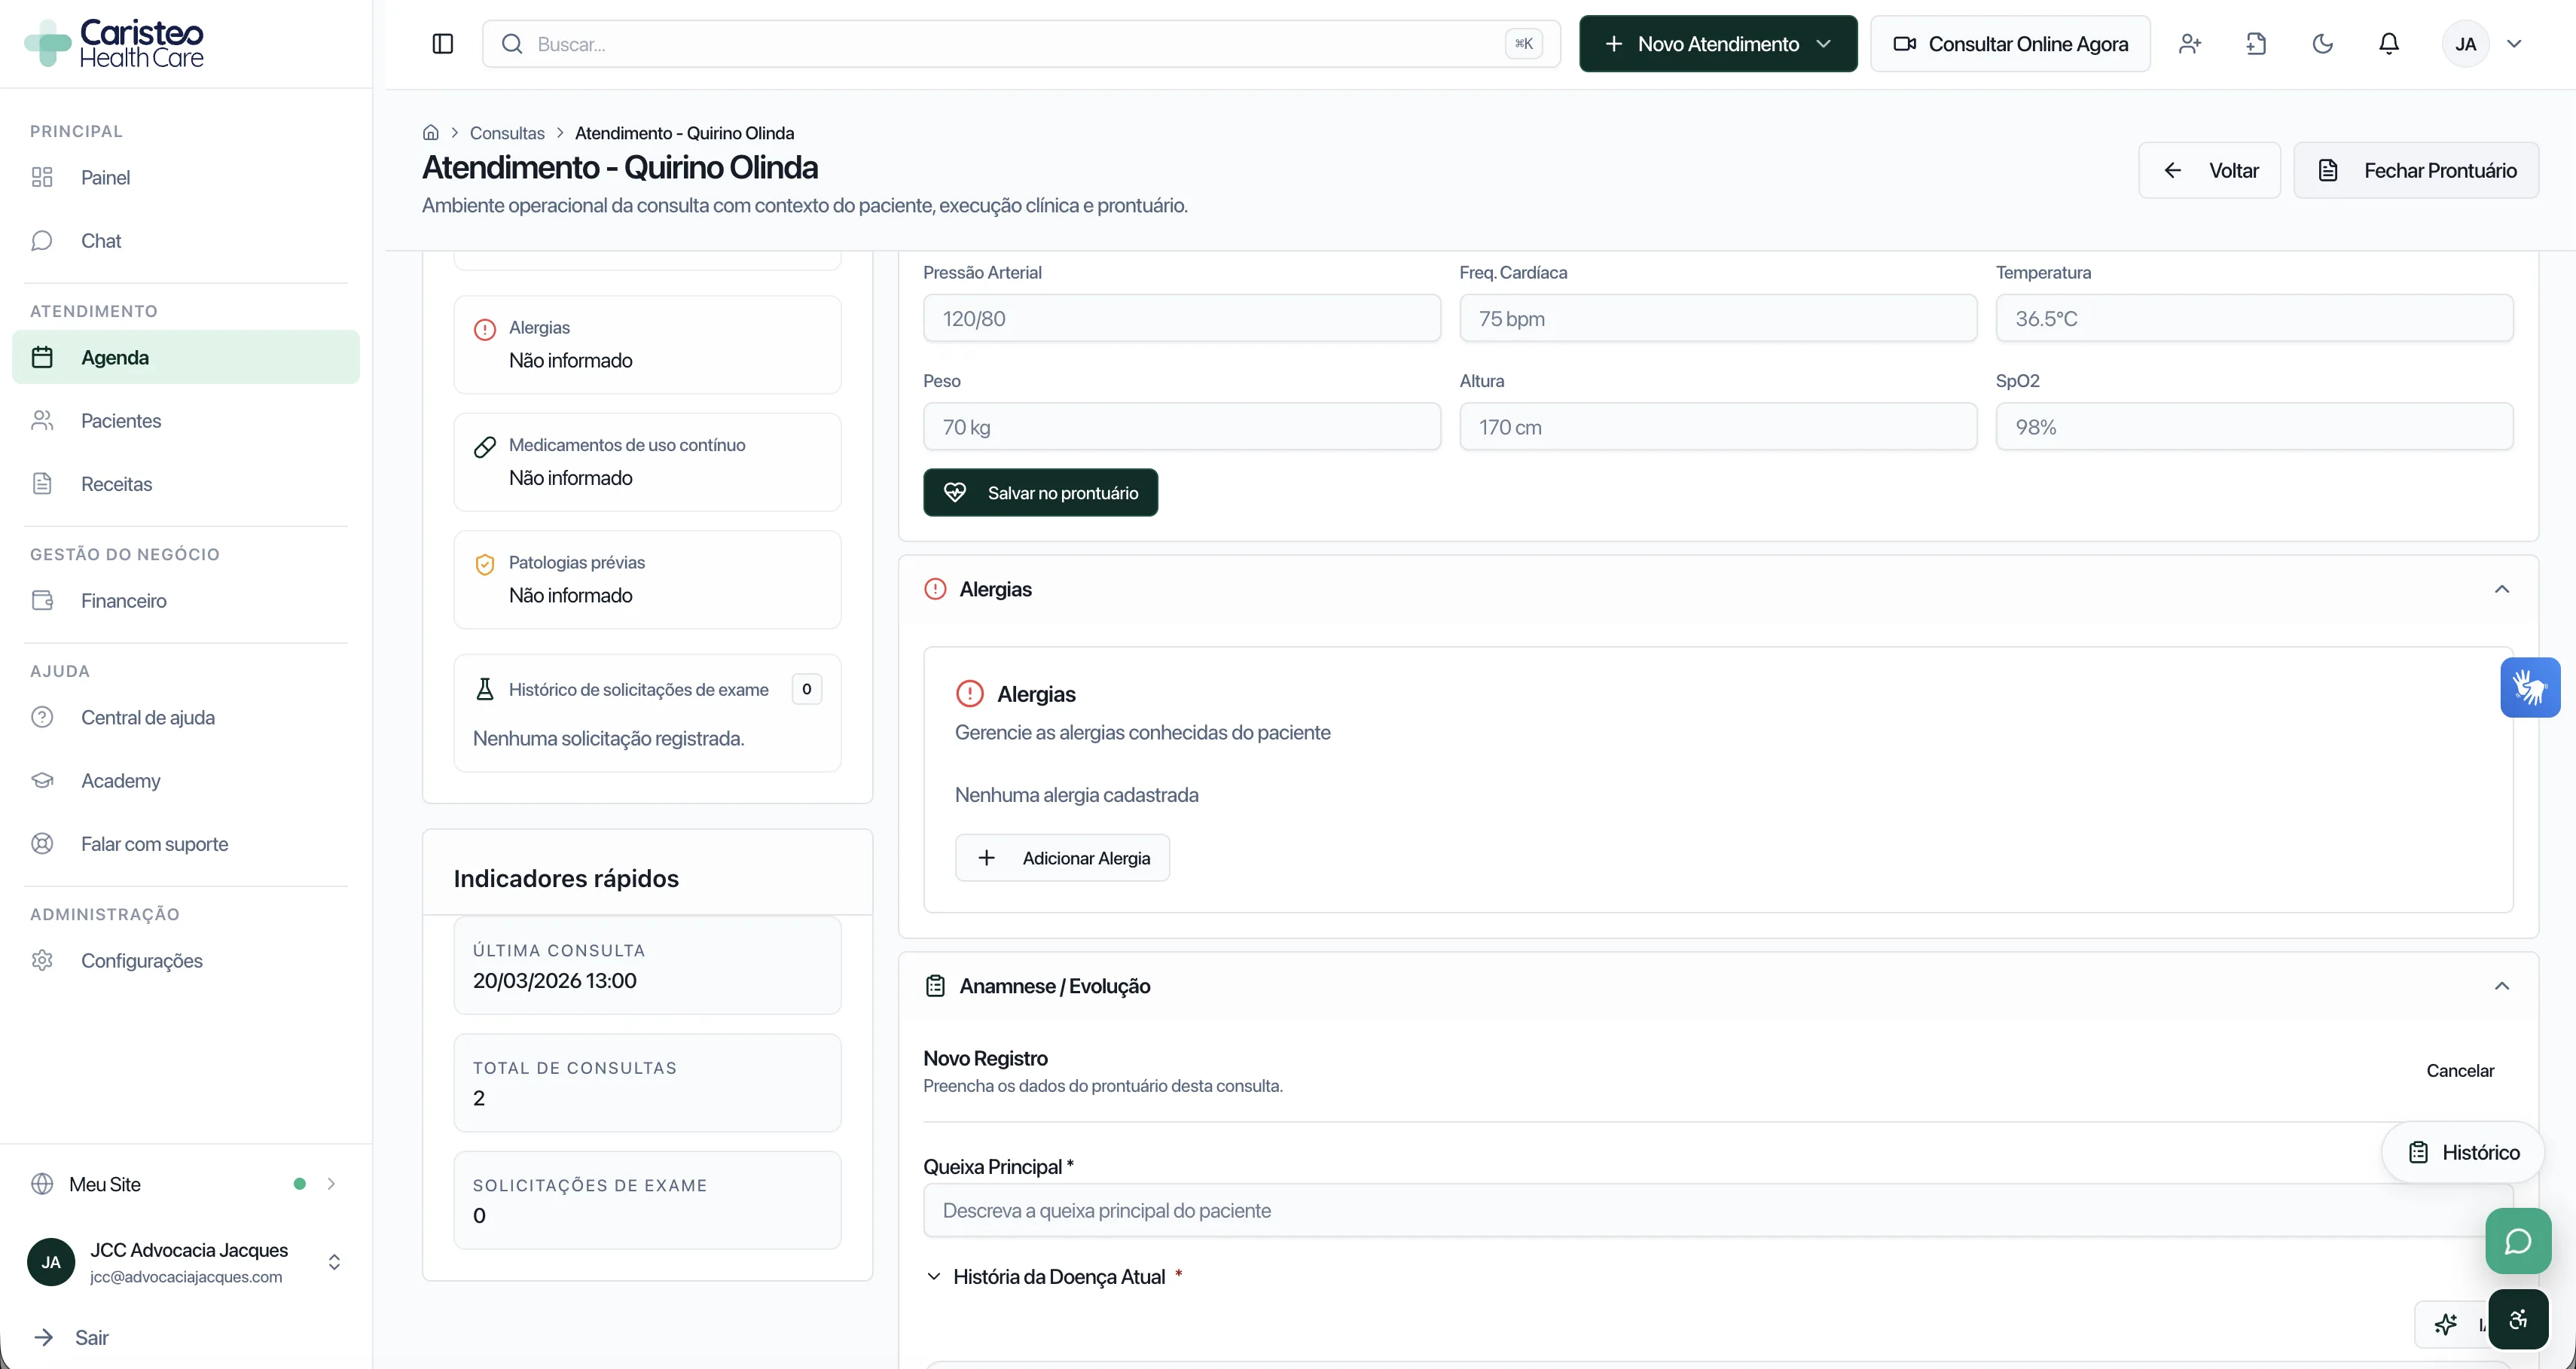The image size is (2576, 1369).
Task: Go to home via breadcrumb house icon
Action: 431,133
